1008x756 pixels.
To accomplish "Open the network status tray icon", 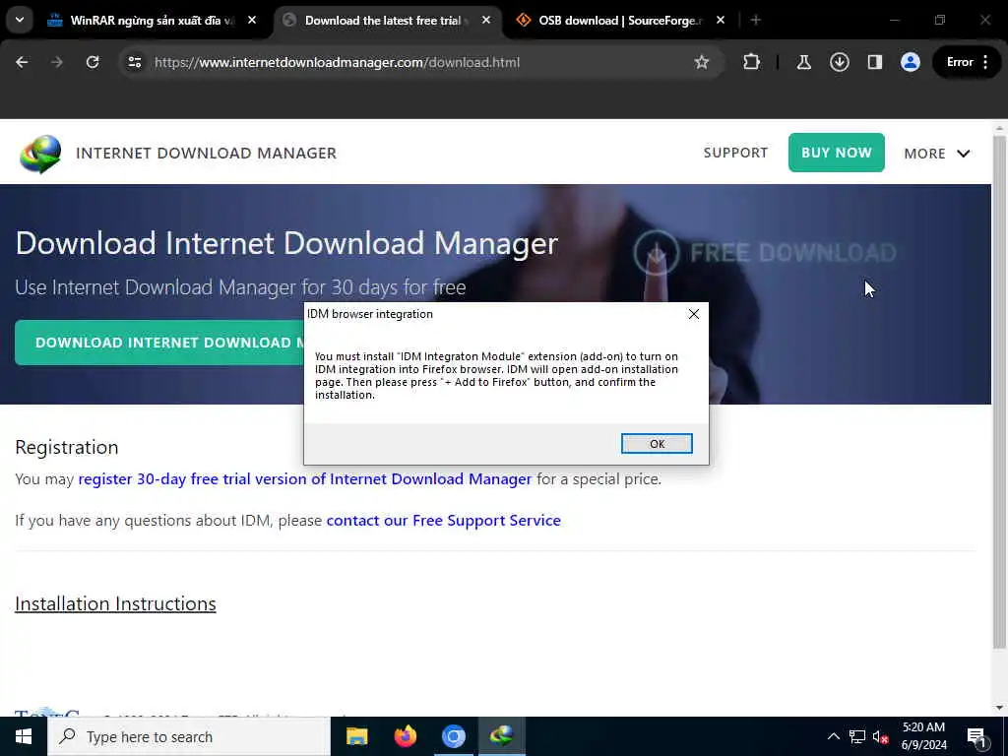I will click(x=857, y=736).
